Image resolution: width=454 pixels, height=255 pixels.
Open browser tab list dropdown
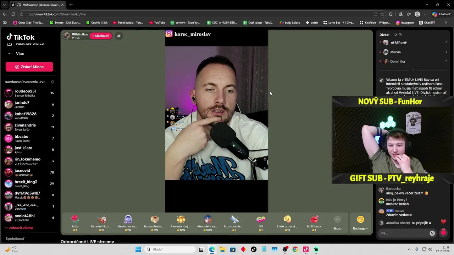[x=4, y=5]
